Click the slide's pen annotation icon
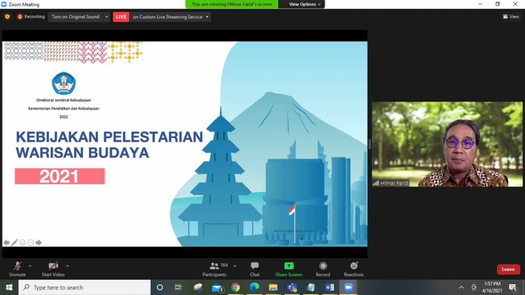The width and height of the screenshot is (525, 295). coord(14,243)
